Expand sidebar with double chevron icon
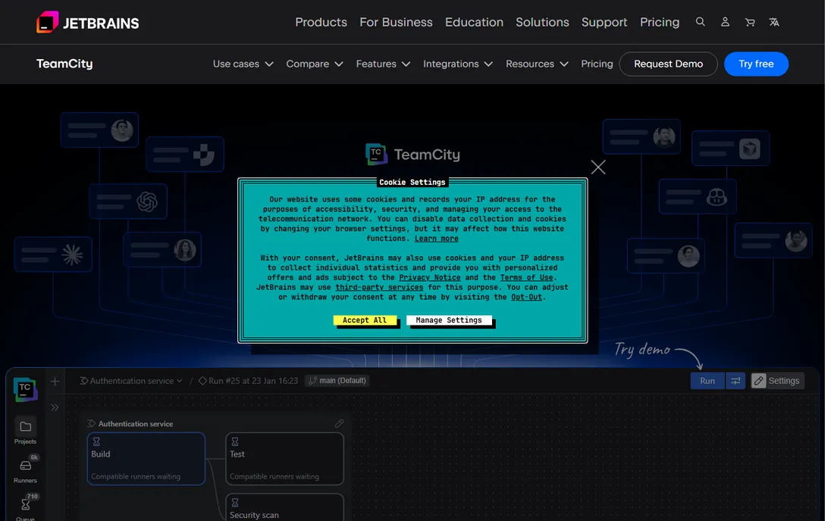This screenshot has height=521, width=834. [x=55, y=407]
